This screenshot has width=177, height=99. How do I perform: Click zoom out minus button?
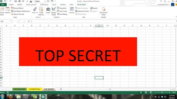[x=154, y=92]
